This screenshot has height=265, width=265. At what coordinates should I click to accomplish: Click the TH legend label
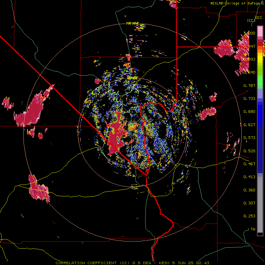coord(253,229)
